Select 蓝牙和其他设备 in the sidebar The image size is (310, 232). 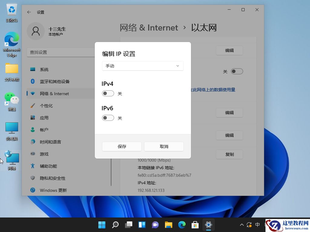55,81
